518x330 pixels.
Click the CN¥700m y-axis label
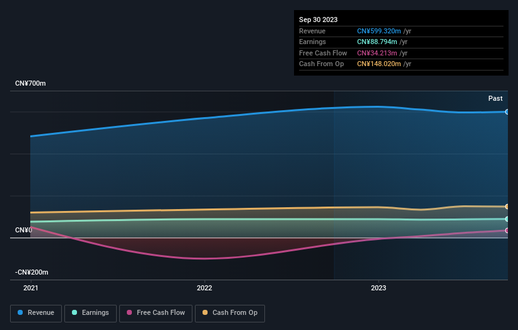coord(30,83)
